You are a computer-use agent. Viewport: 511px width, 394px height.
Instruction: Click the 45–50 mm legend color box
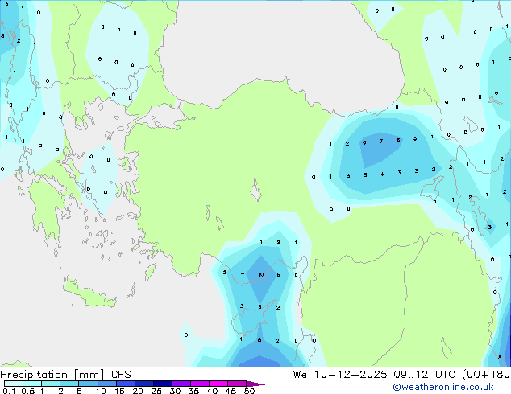(x=237, y=384)
